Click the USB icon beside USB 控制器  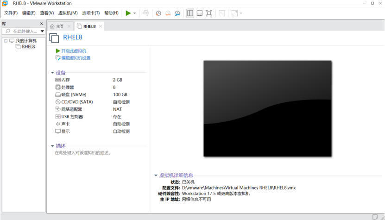[58, 117]
